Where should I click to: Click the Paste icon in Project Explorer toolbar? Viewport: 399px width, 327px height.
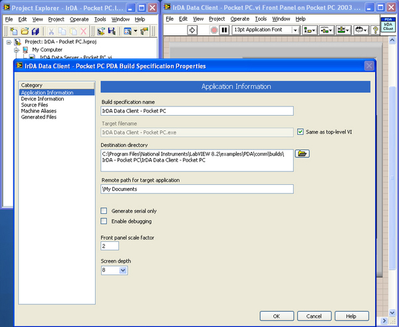pos(73,31)
